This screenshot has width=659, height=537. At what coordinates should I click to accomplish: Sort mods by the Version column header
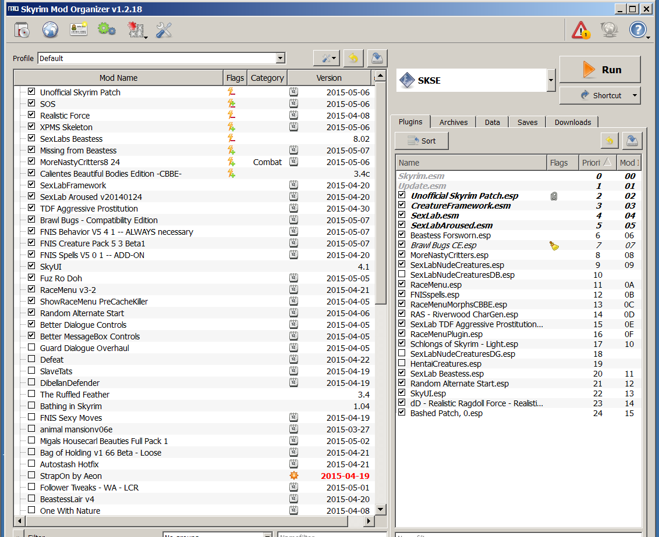click(x=329, y=77)
